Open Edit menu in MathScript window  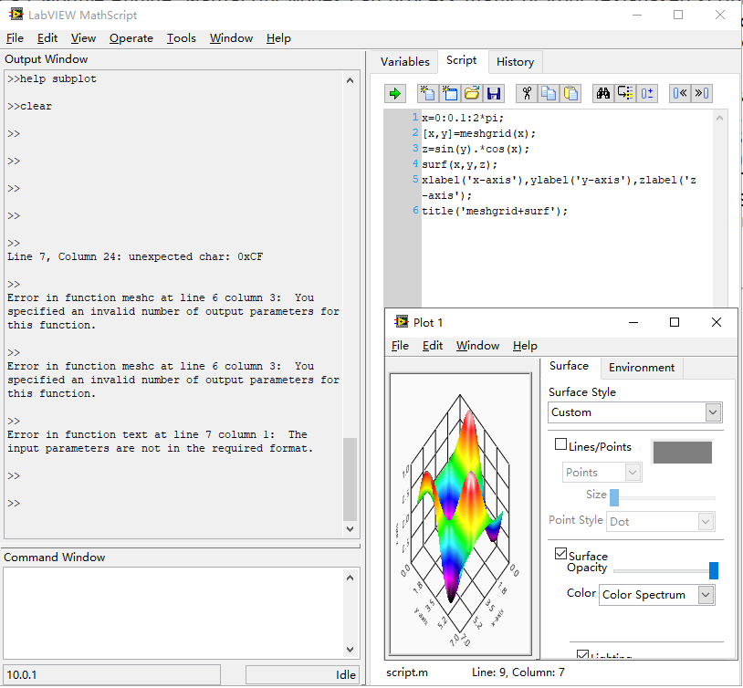pyautogui.click(x=47, y=38)
